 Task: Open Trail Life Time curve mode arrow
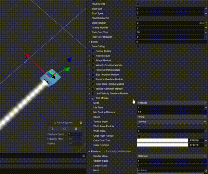coord(206,107)
